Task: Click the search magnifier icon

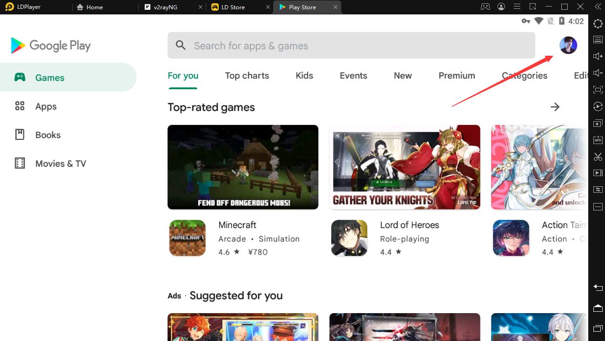Action: [181, 46]
